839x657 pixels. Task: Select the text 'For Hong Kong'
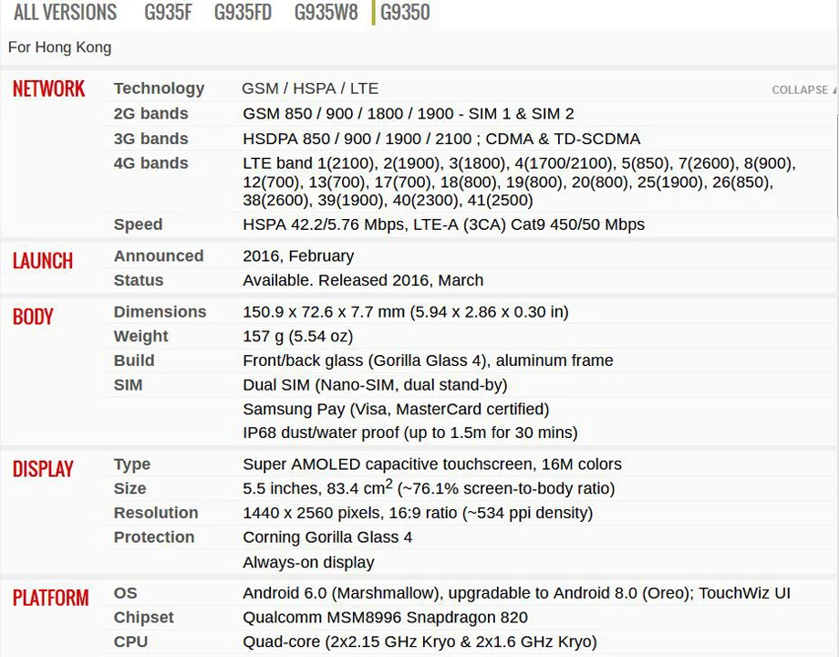coord(59,47)
